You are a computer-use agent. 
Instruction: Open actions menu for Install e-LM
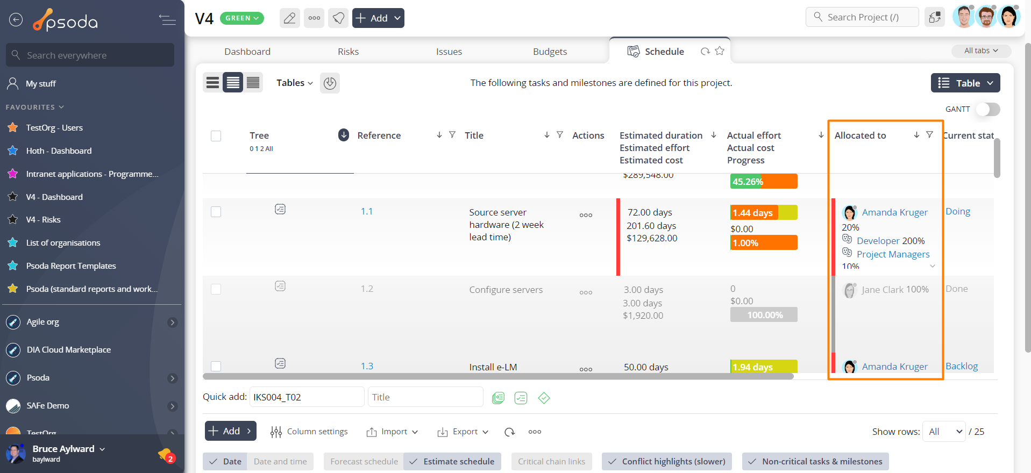(x=586, y=369)
